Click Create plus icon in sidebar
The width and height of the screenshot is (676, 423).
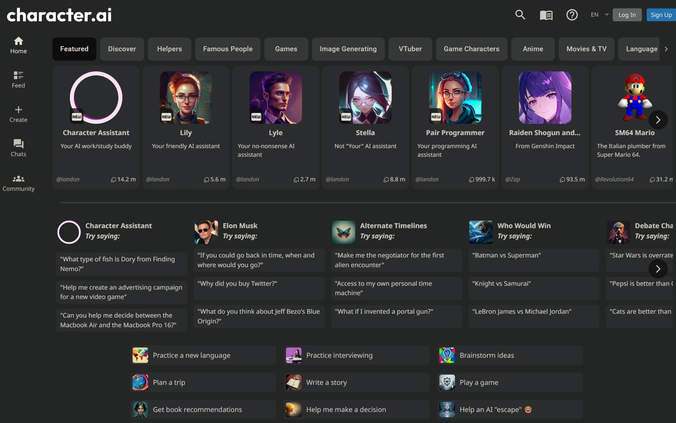click(x=18, y=114)
